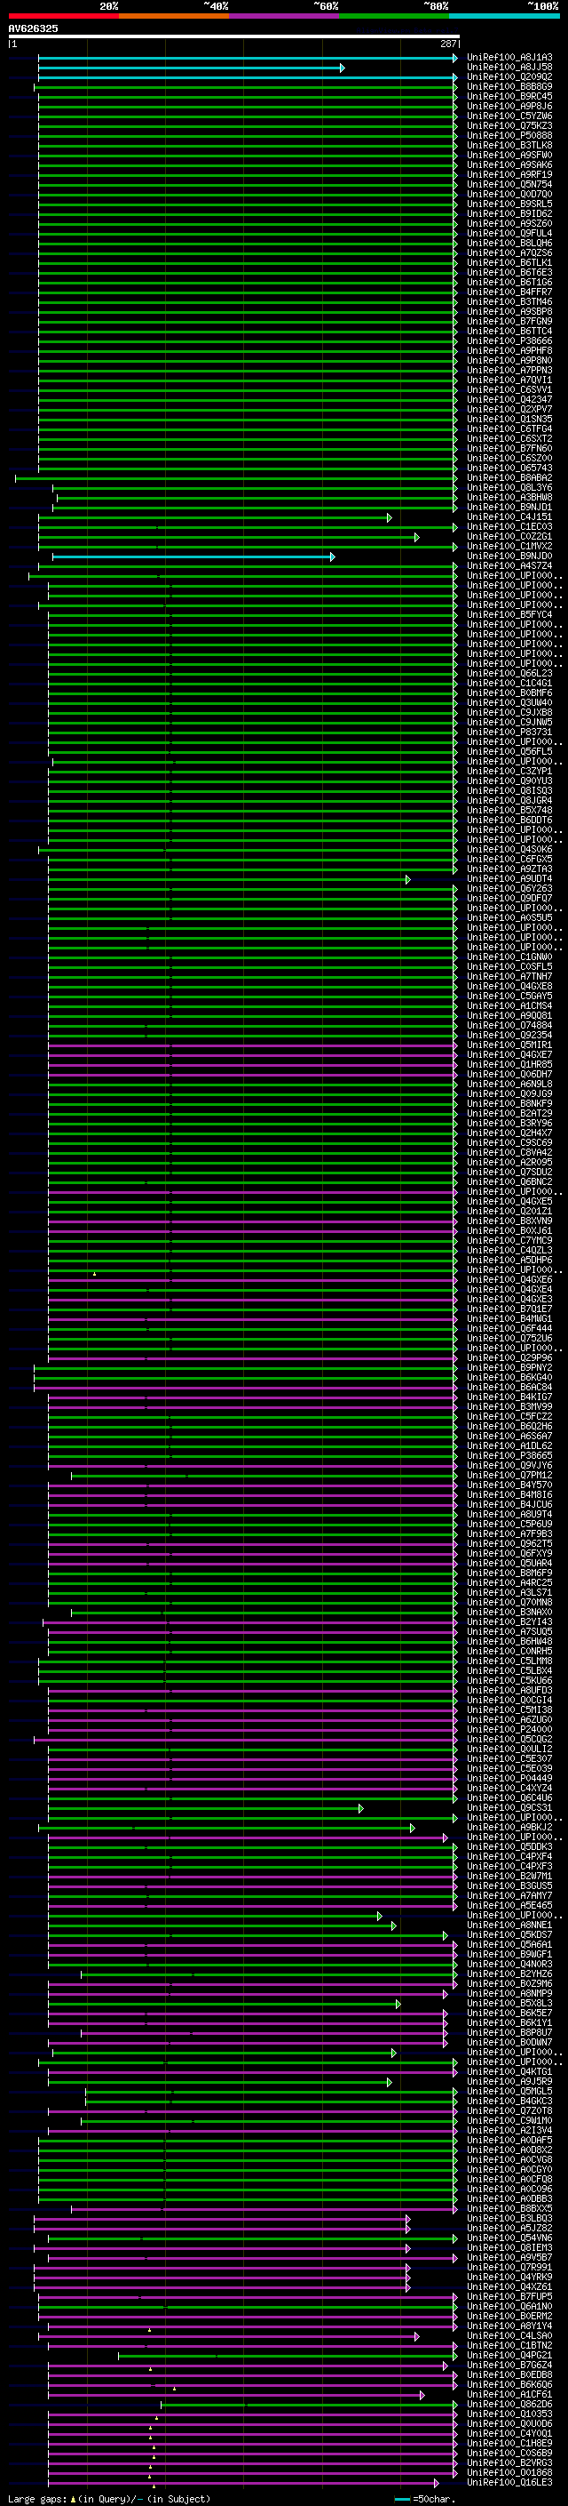Image resolution: width=568 pixels, height=2506 pixels.
Task: Click the cyan alignment bar for UniRef100_A8J1A3
Action: click(248, 59)
